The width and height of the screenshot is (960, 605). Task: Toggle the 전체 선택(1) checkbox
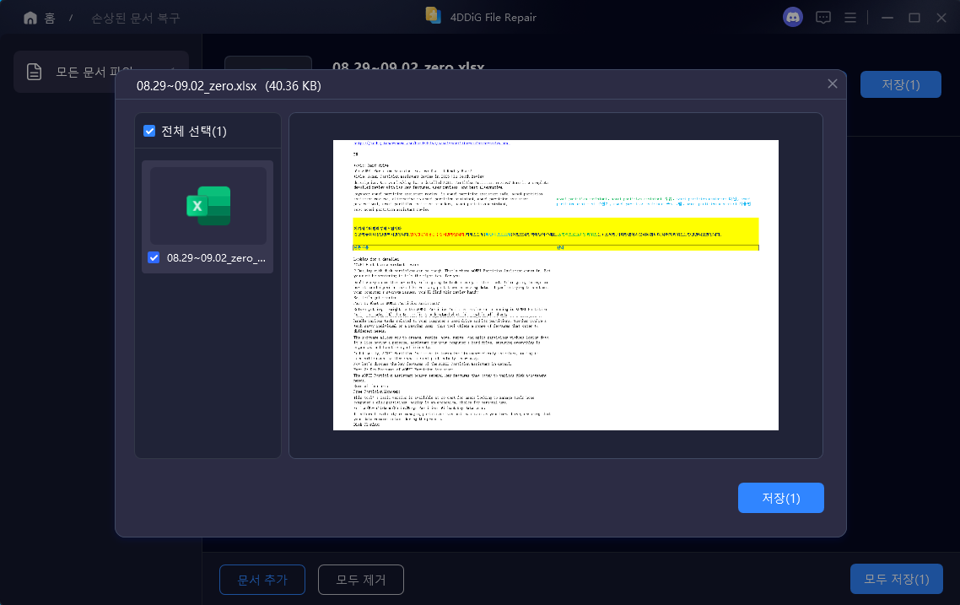149,131
